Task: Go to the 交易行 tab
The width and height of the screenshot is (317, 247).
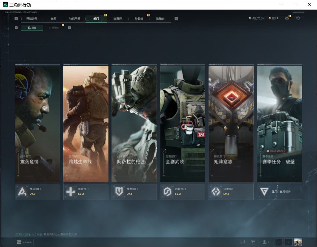Action: point(117,19)
